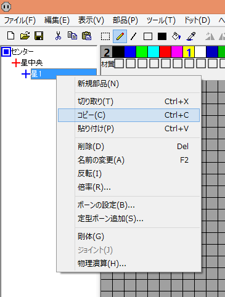This screenshot has height=297, width=225.
Task: Choose 定型ボーン追加(S)... in the context menu
Action: (129, 219)
